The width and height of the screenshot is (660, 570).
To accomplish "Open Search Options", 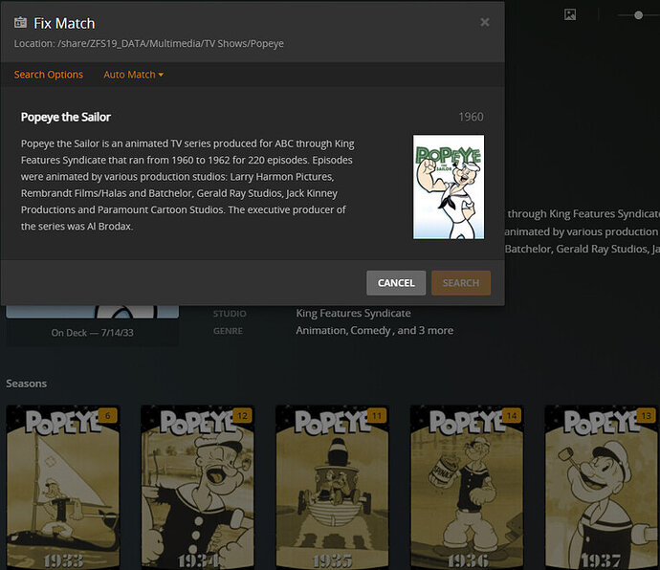I will click(x=49, y=75).
